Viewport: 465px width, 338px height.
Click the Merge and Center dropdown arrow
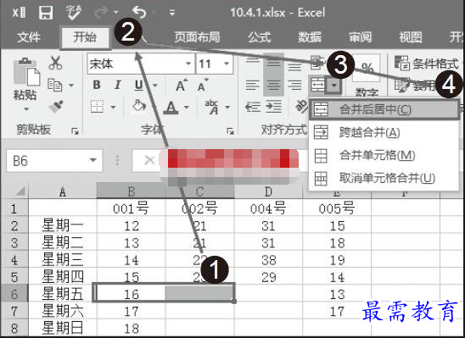coord(334,86)
